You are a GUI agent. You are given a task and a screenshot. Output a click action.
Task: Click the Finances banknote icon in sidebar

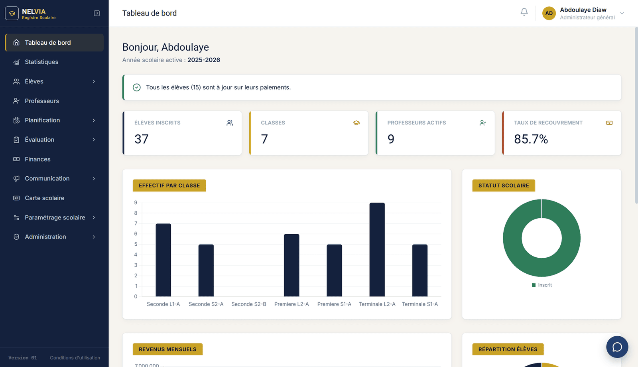point(16,159)
